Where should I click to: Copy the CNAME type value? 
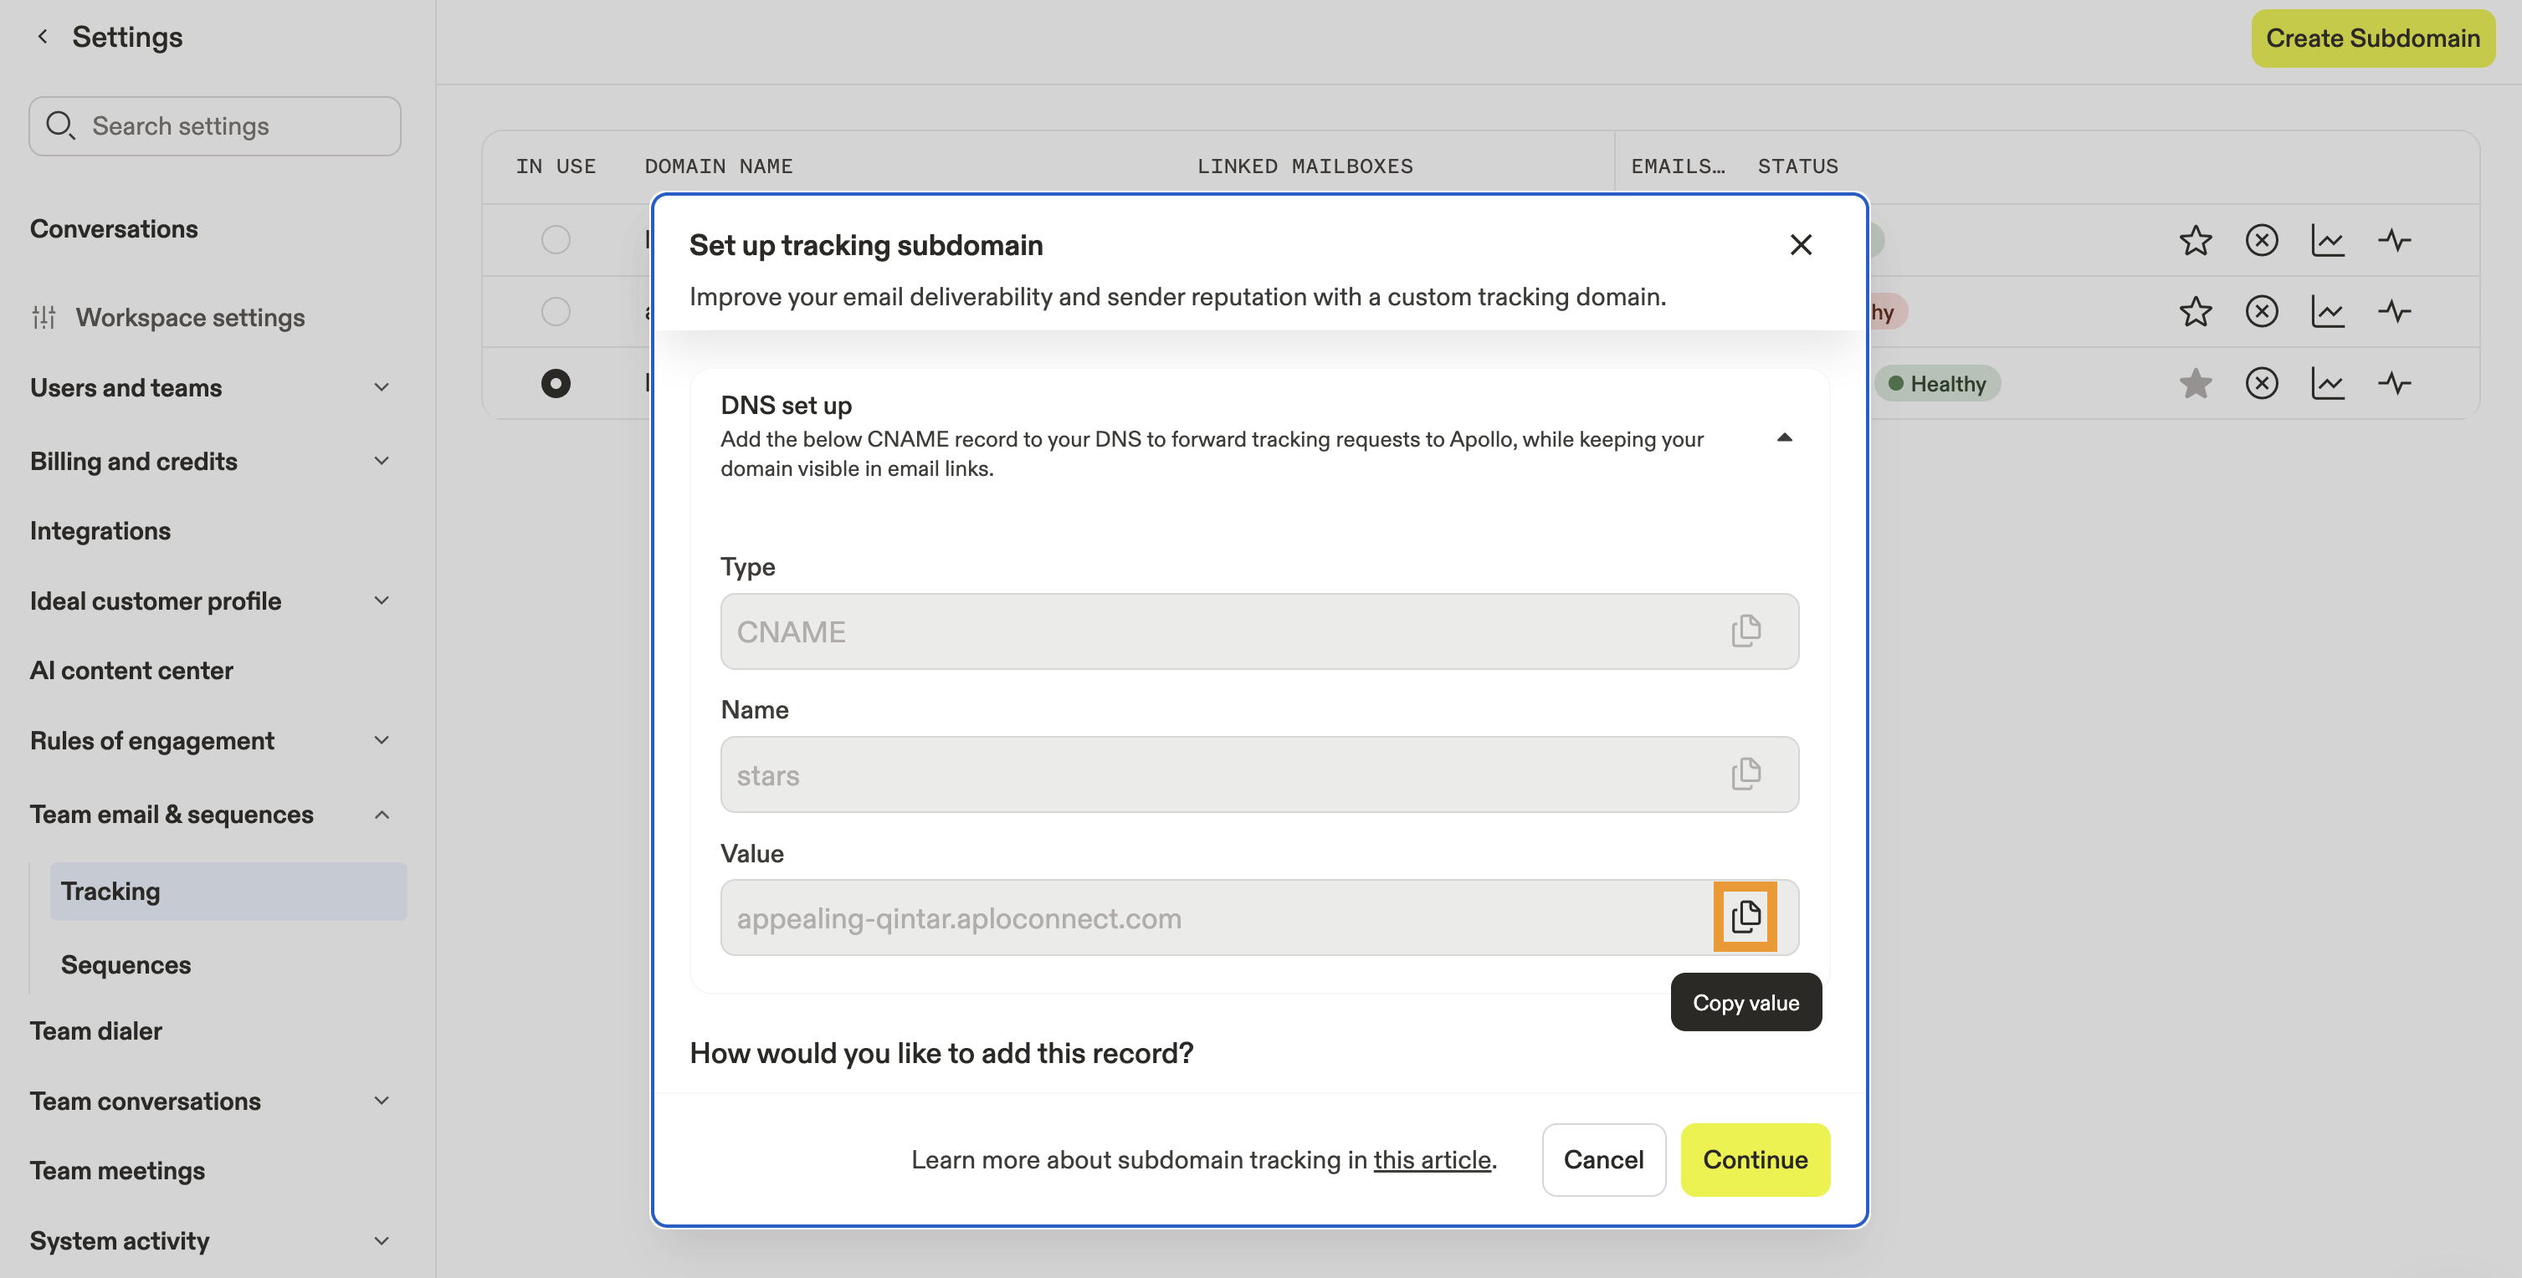point(1745,631)
